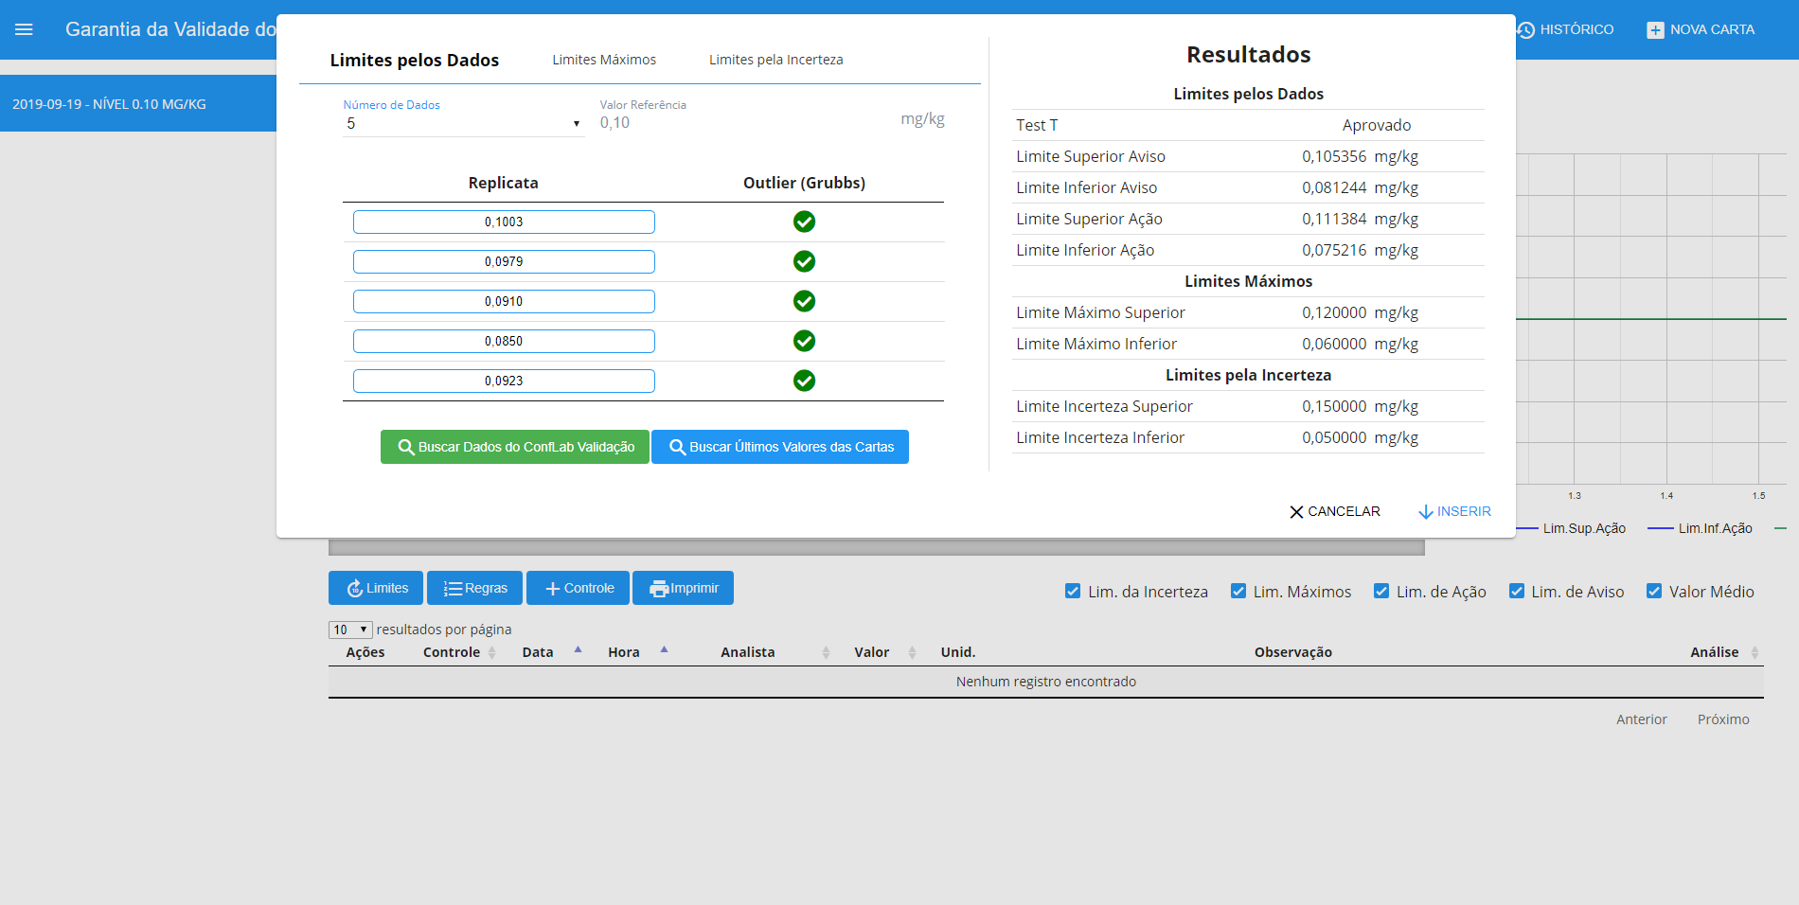Click the Limites button icon
Viewport: 1799px width, 905px height.
(x=356, y=589)
